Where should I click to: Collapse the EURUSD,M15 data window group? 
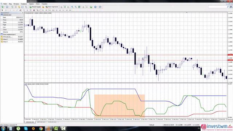pos(2,15)
